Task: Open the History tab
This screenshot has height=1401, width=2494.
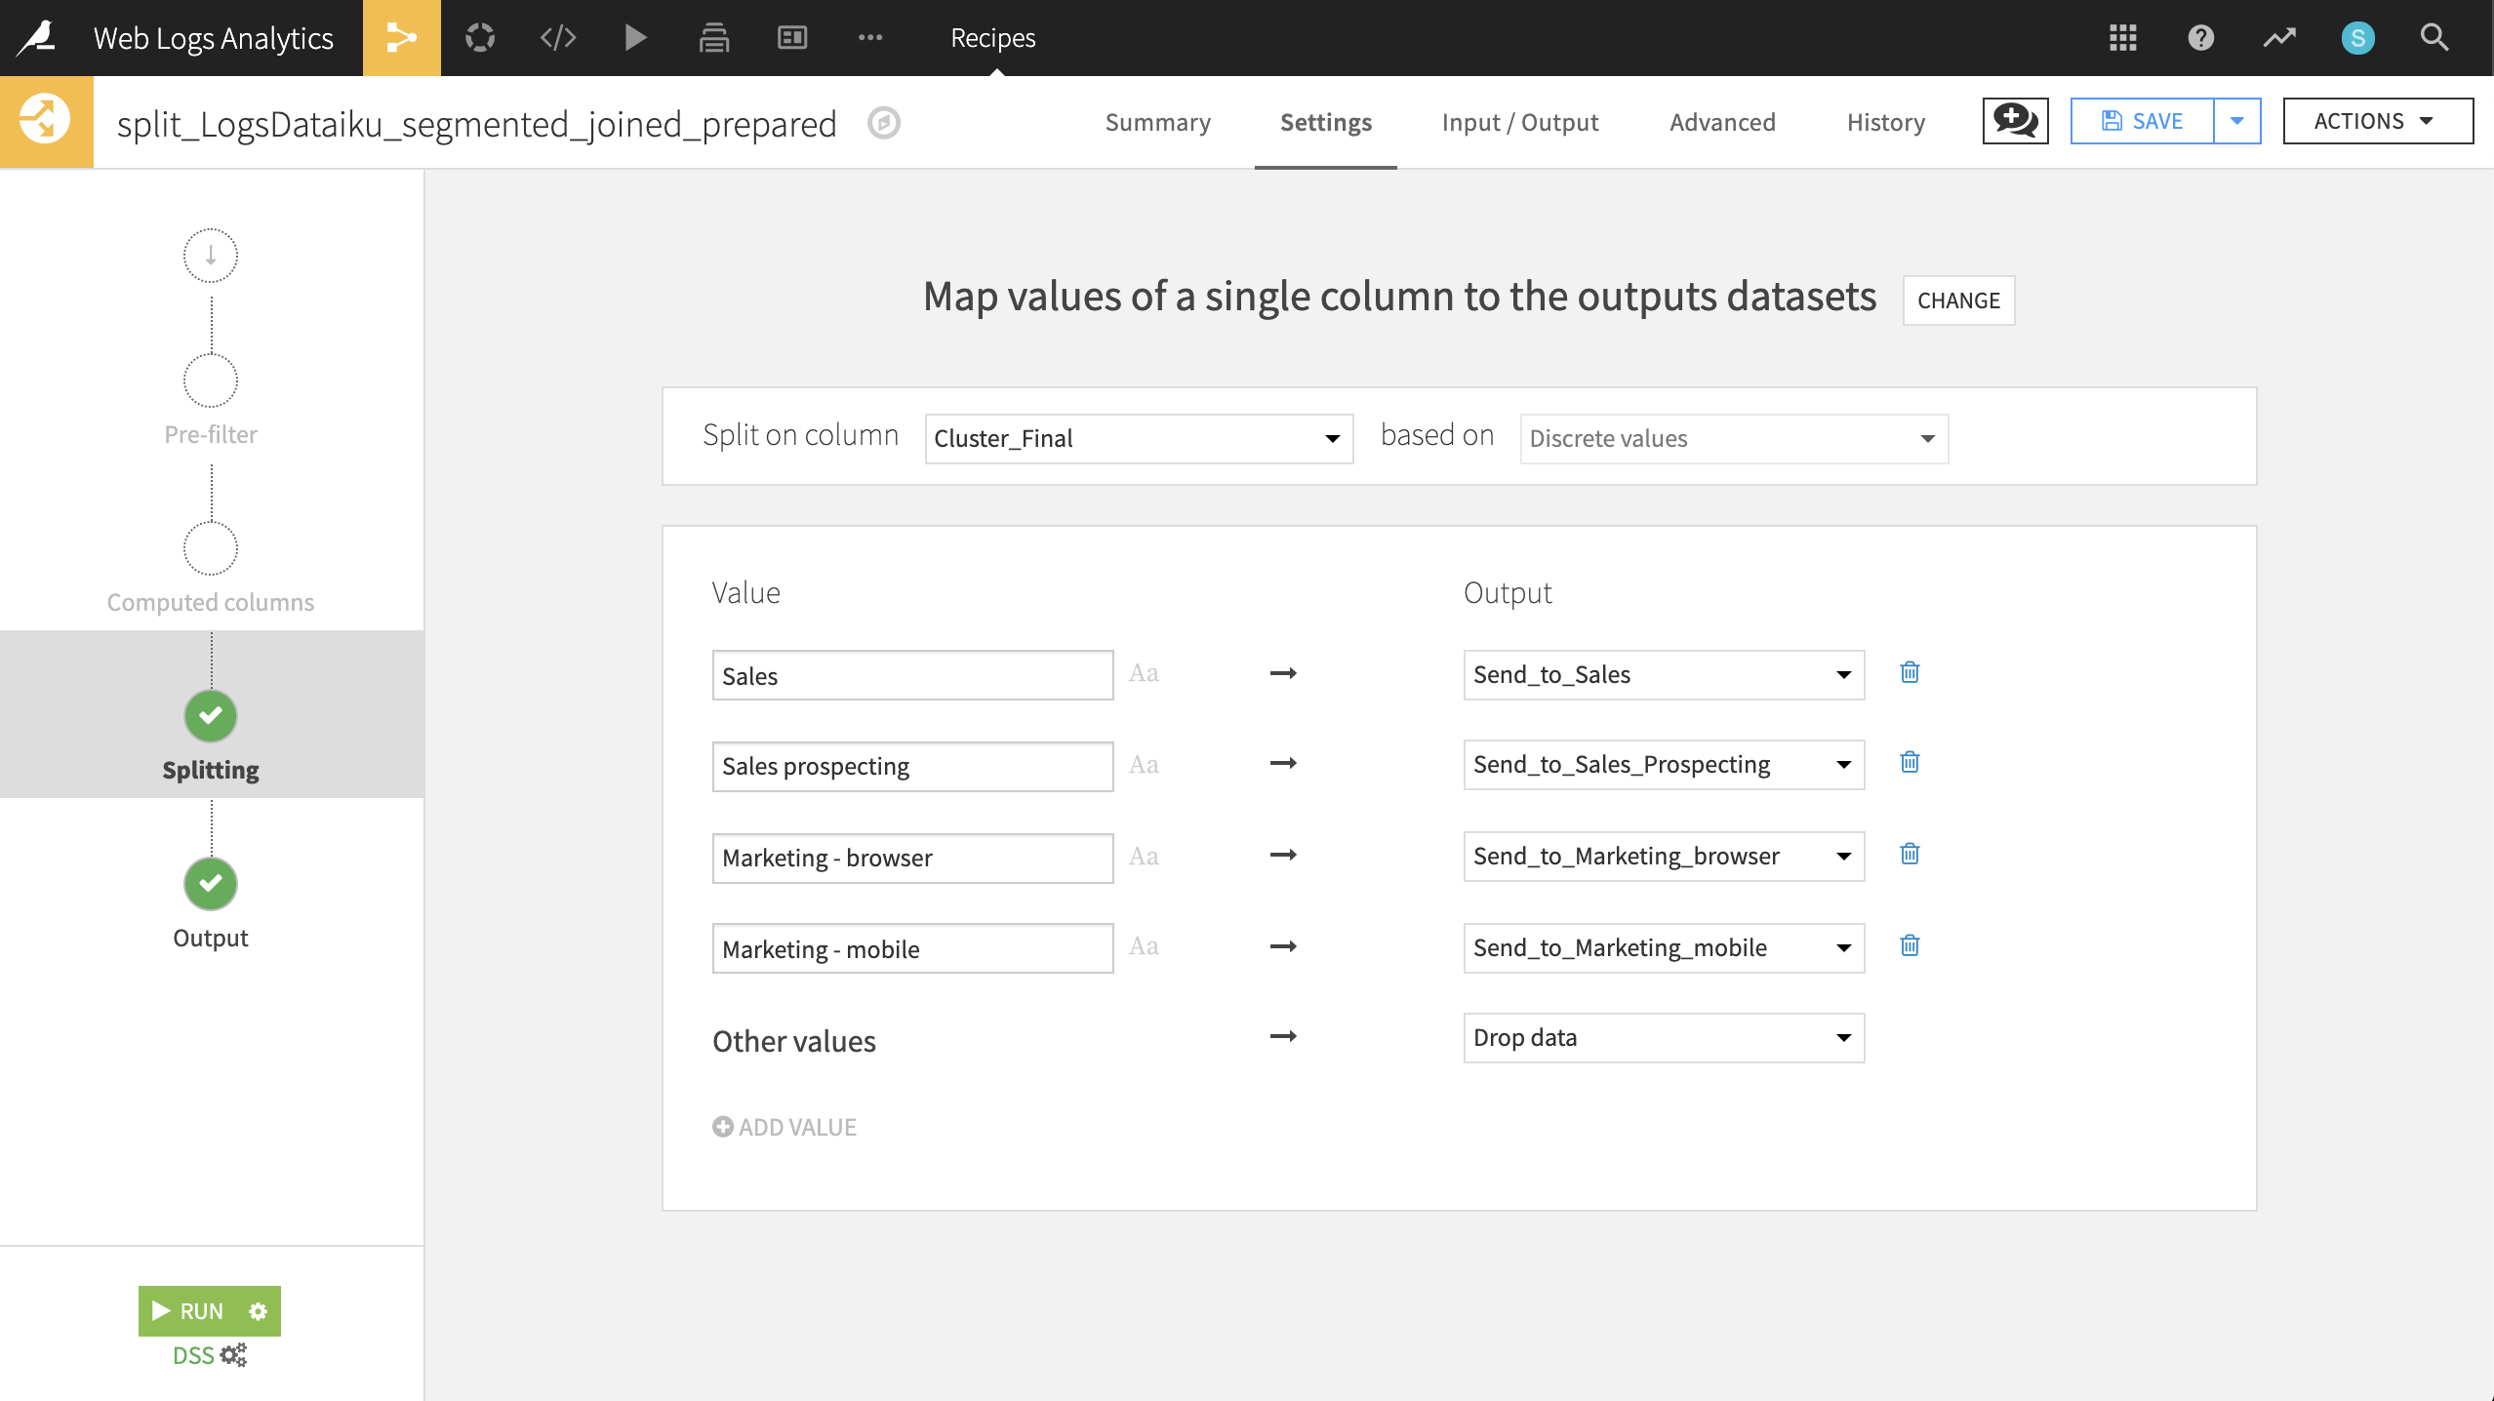Action: 1885,122
